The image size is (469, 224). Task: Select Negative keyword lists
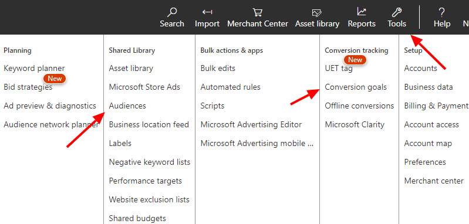(x=150, y=162)
